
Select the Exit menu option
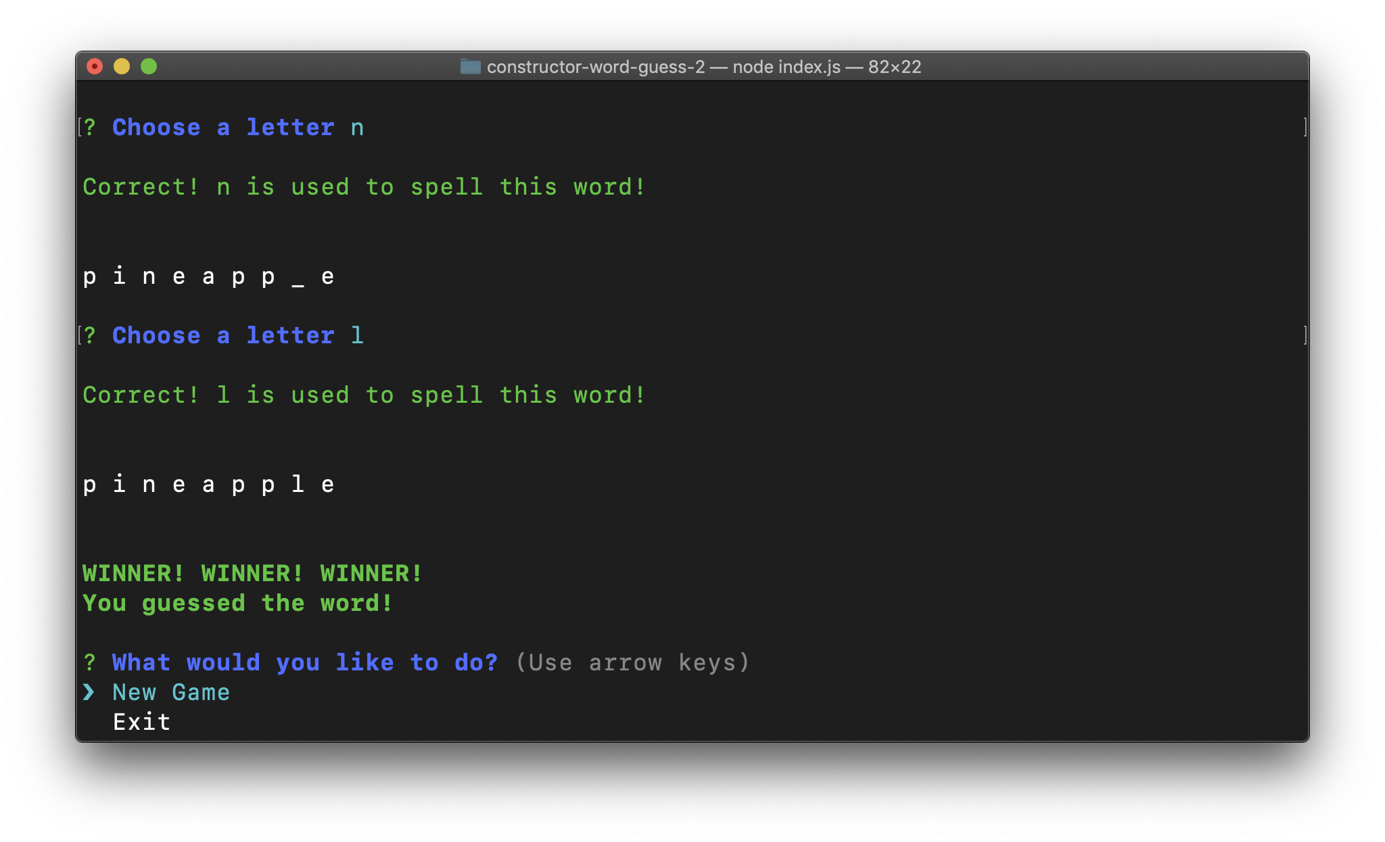pyautogui.click(x=141, y=722)
